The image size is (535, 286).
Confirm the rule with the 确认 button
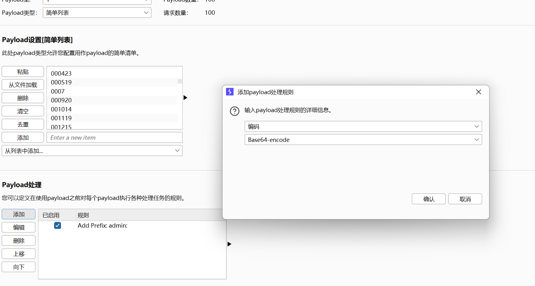[428, 199]
